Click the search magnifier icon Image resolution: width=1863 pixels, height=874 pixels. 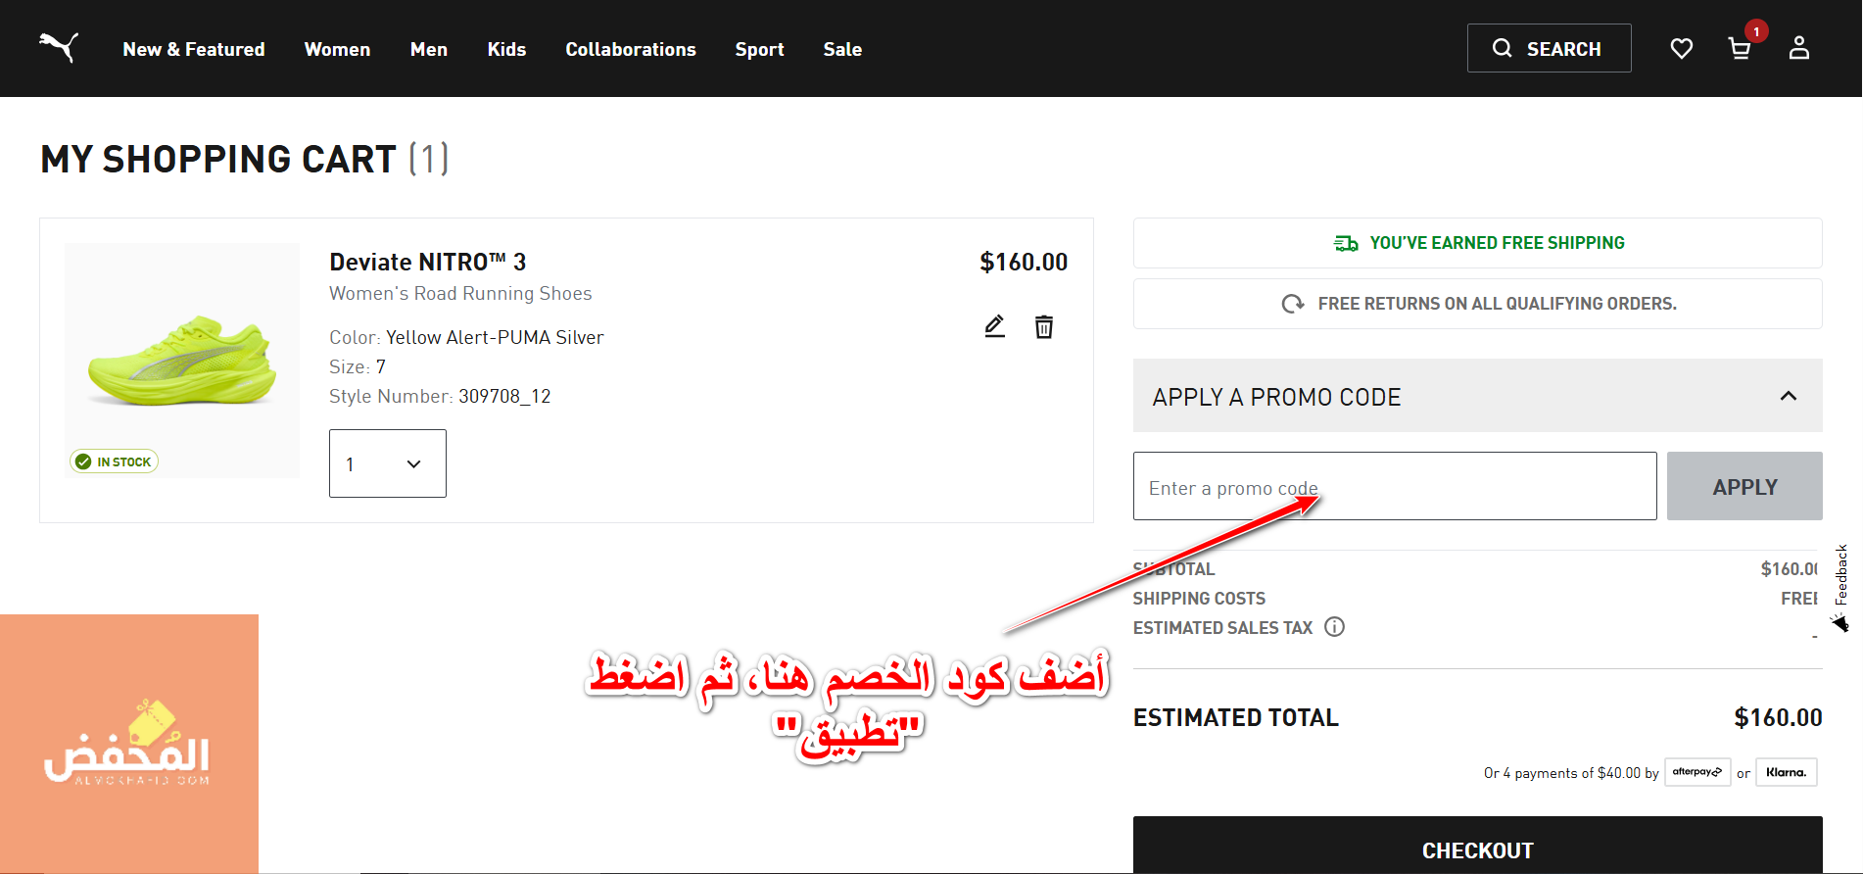pyautogui.click(x=1502, y=48)
